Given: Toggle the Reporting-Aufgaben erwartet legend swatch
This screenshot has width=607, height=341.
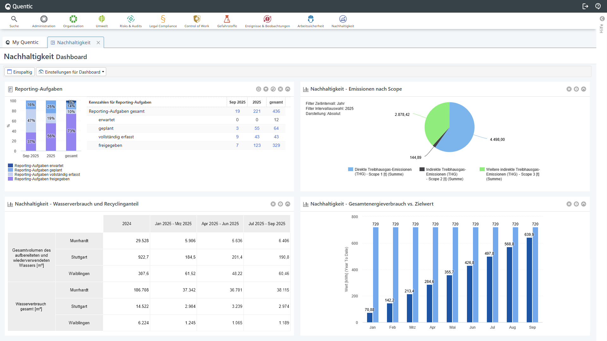Looking at the screenshot, I should 10,165.
